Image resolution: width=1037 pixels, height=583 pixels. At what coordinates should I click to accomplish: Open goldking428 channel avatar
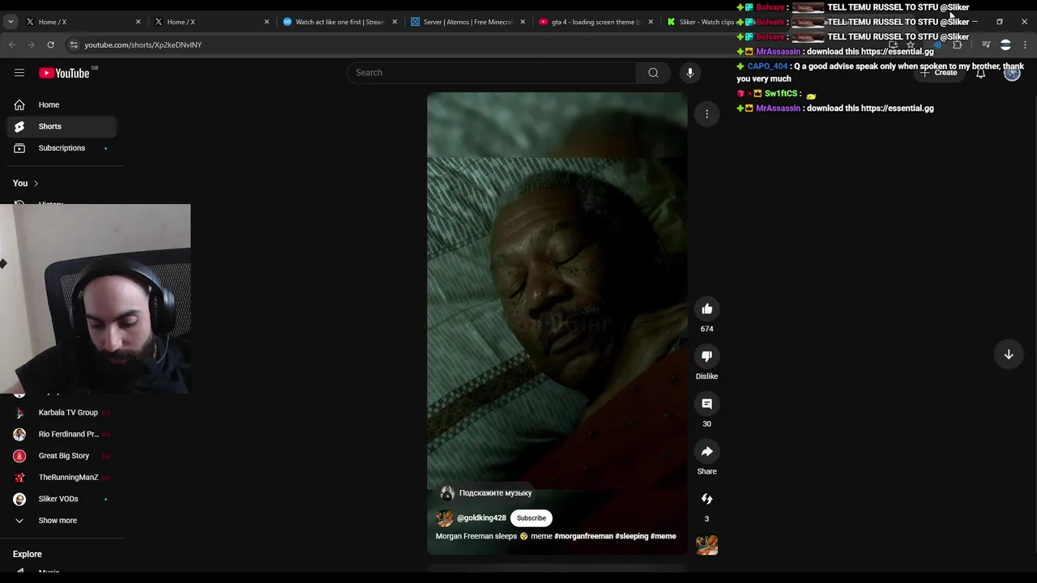pos(444,518)
